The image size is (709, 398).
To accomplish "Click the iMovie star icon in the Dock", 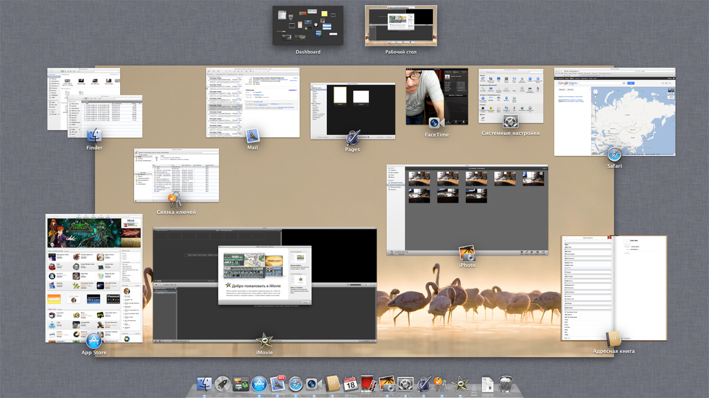I will click(460, 384).
